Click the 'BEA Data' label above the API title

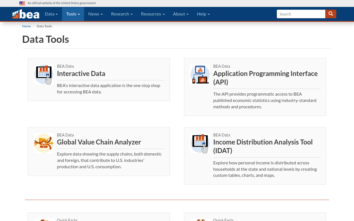coord(222,66)
